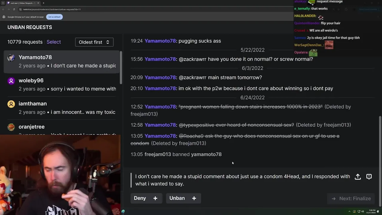Click the Next: Finalize button

(x=351, y=199)
